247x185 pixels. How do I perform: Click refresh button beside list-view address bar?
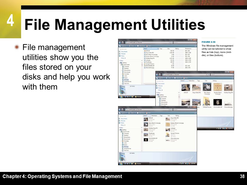point(172,42)
